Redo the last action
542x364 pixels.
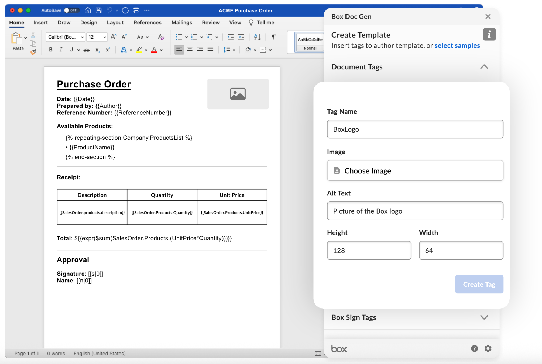click(125, 10)
